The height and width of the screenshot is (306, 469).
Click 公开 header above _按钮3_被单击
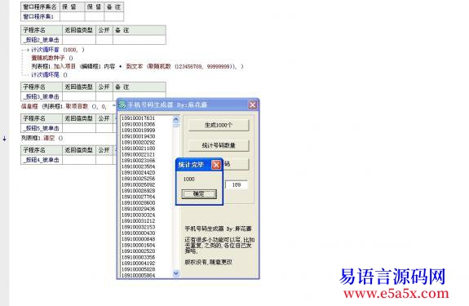point(104,87)
